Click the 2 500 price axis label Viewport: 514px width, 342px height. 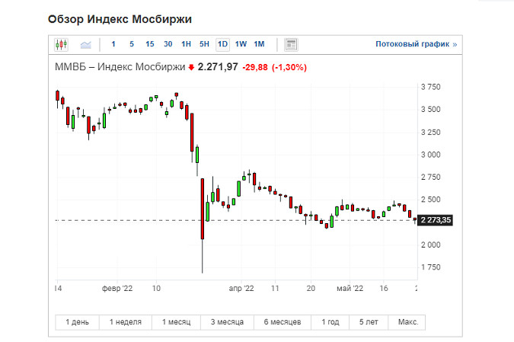click(431, 200)
